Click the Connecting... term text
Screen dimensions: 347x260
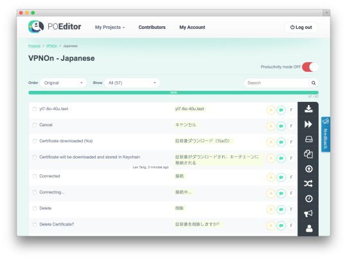[52, 192]
